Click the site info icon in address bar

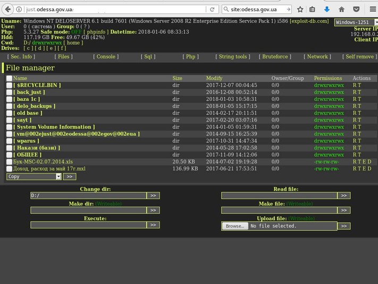19,10
